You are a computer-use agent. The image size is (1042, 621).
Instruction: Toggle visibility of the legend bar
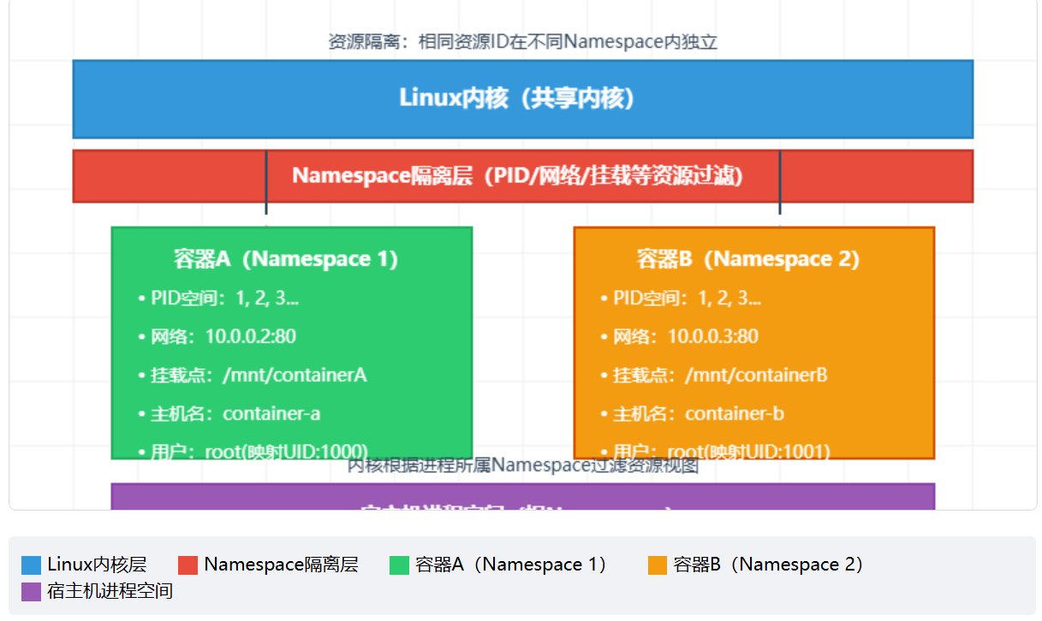(x=521, y=576)
